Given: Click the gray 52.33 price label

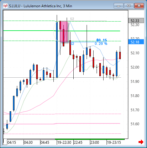Looking at the screenshot, I should point(136,21).
